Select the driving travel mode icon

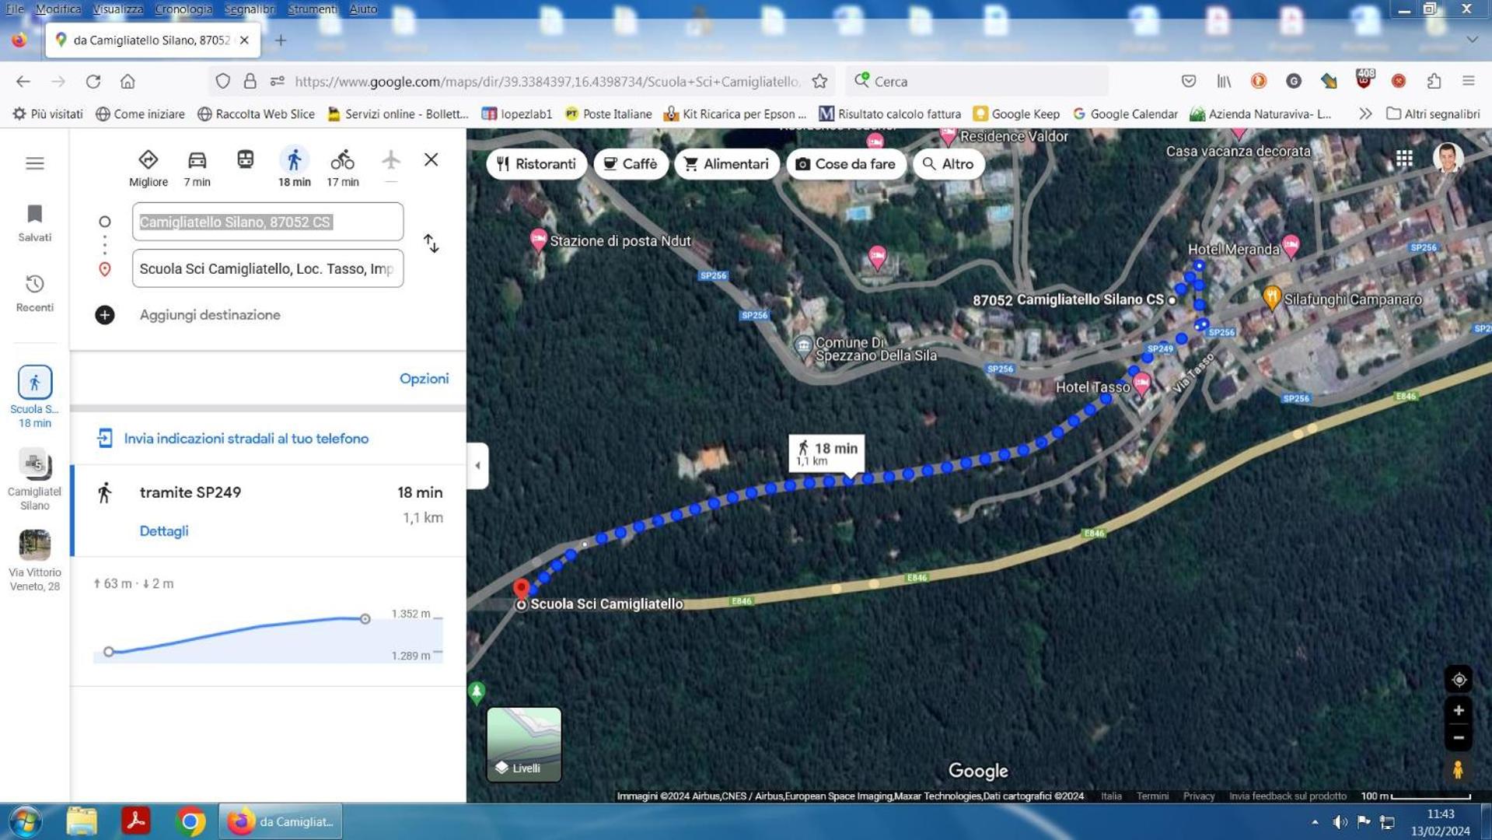197,160
